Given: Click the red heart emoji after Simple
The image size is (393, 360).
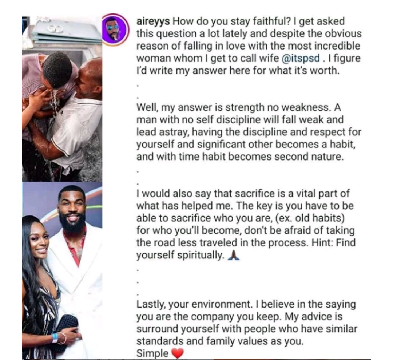Looking at the screenshot, I should [x=178, y=353].
